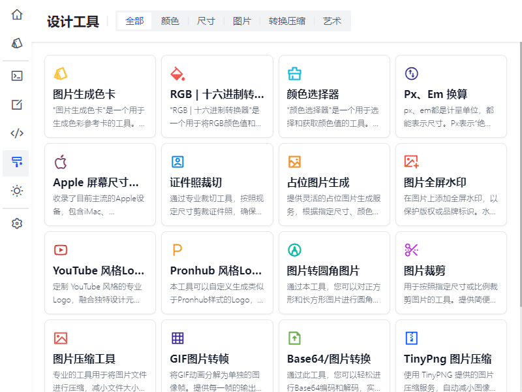Switch to the 颜色 tab
The width and height of the screenshot is (522, 392).
click(x=170, y=20)
